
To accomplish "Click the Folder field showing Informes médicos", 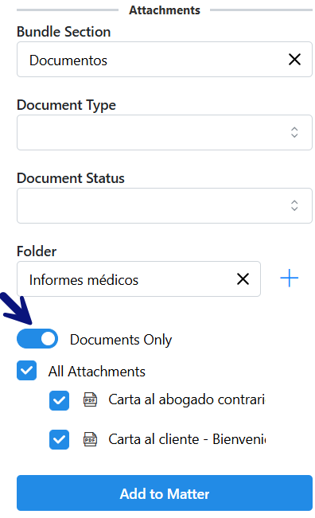I will click(x=138, y=278).
